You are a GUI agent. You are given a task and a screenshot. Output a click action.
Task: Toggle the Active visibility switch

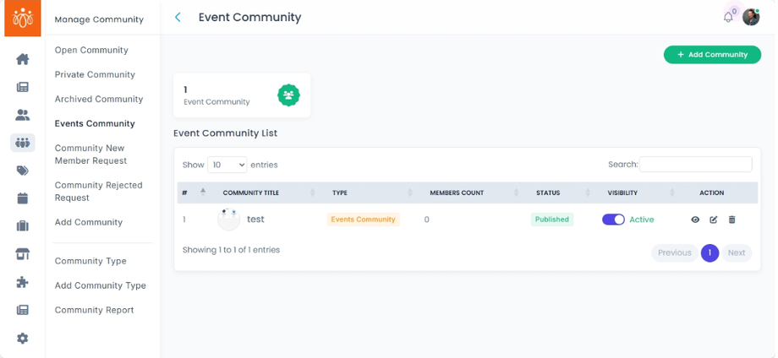613,220
